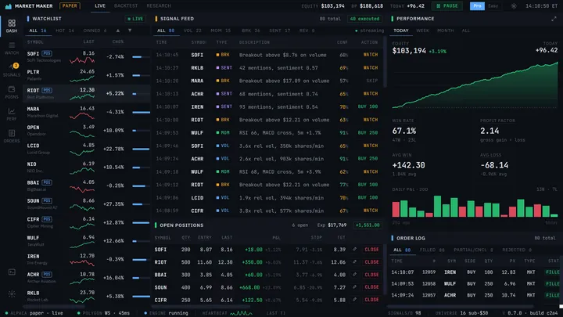This screenshot has height=317, width=563.
Task: Sort watchlist descending with down arrow
Action: coord(130,31)
